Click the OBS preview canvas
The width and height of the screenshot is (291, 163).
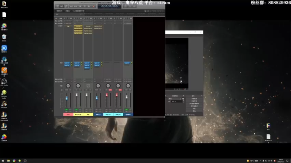point(177,63)
